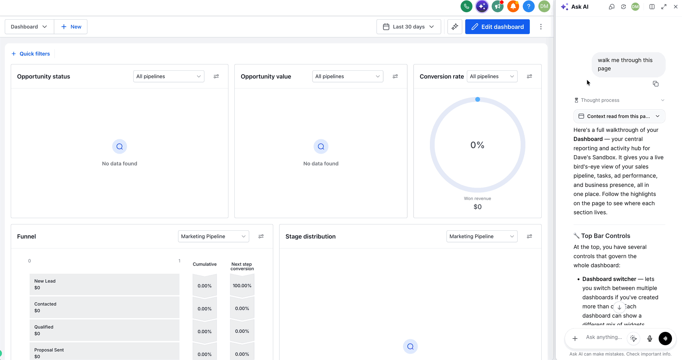
Task: Click the Edit dashboard button
Action: [497, 27]
